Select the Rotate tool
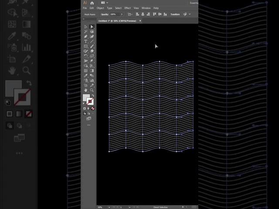This screenshot has width=279, height=209. tap(86, 56)
